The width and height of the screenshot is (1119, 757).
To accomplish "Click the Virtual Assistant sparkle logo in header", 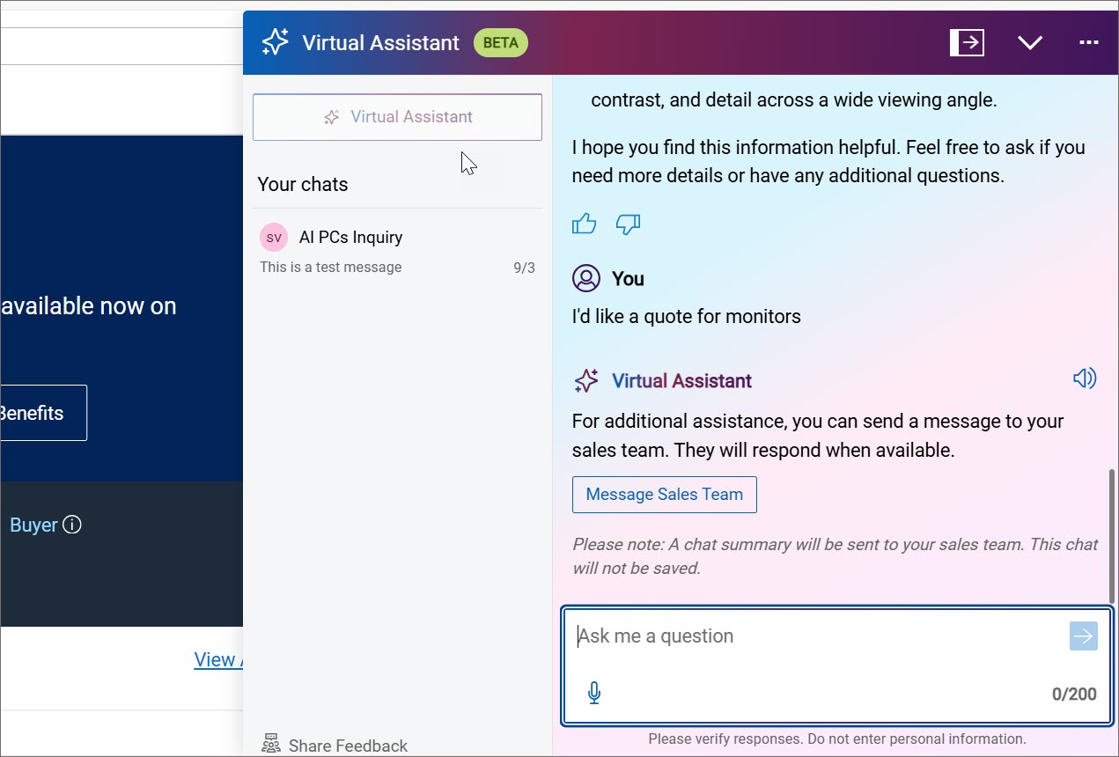I will (x=275, y=42).
